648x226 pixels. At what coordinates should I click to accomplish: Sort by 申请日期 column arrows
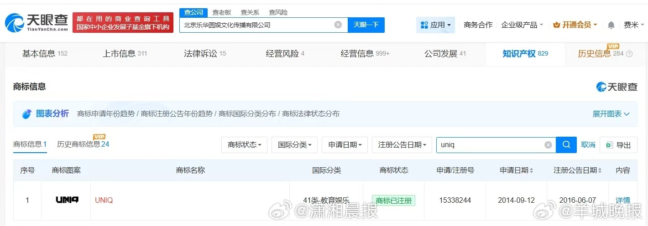pos(531,170)
